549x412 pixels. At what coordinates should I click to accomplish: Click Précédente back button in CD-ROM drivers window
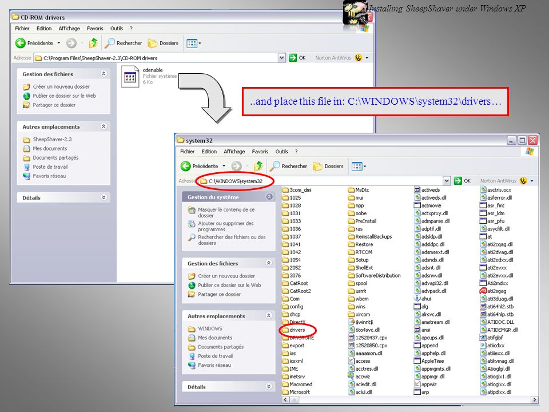34,43
